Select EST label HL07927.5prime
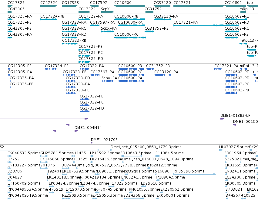The width and height of the screenshot is (258, 200). (234, 147)
